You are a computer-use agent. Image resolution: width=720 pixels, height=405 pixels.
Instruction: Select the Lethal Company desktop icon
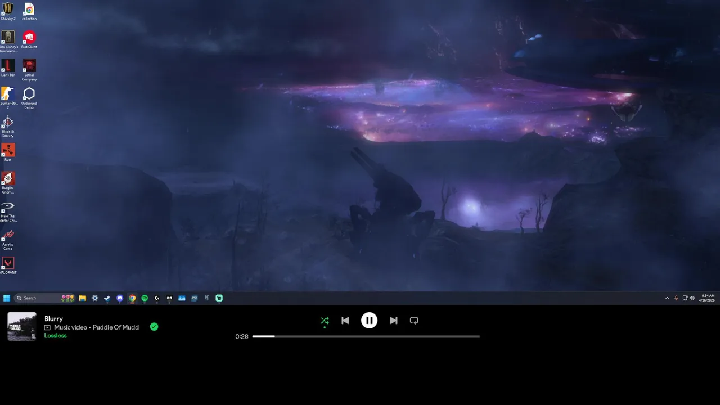29,70
